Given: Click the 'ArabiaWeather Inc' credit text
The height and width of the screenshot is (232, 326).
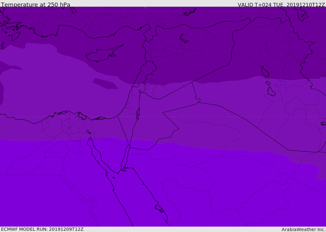Looking at the screenshot, I should 303,229.
